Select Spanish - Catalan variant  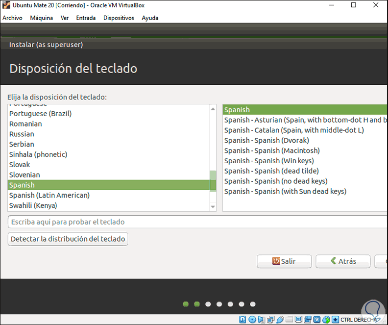[x=305, y=130]
